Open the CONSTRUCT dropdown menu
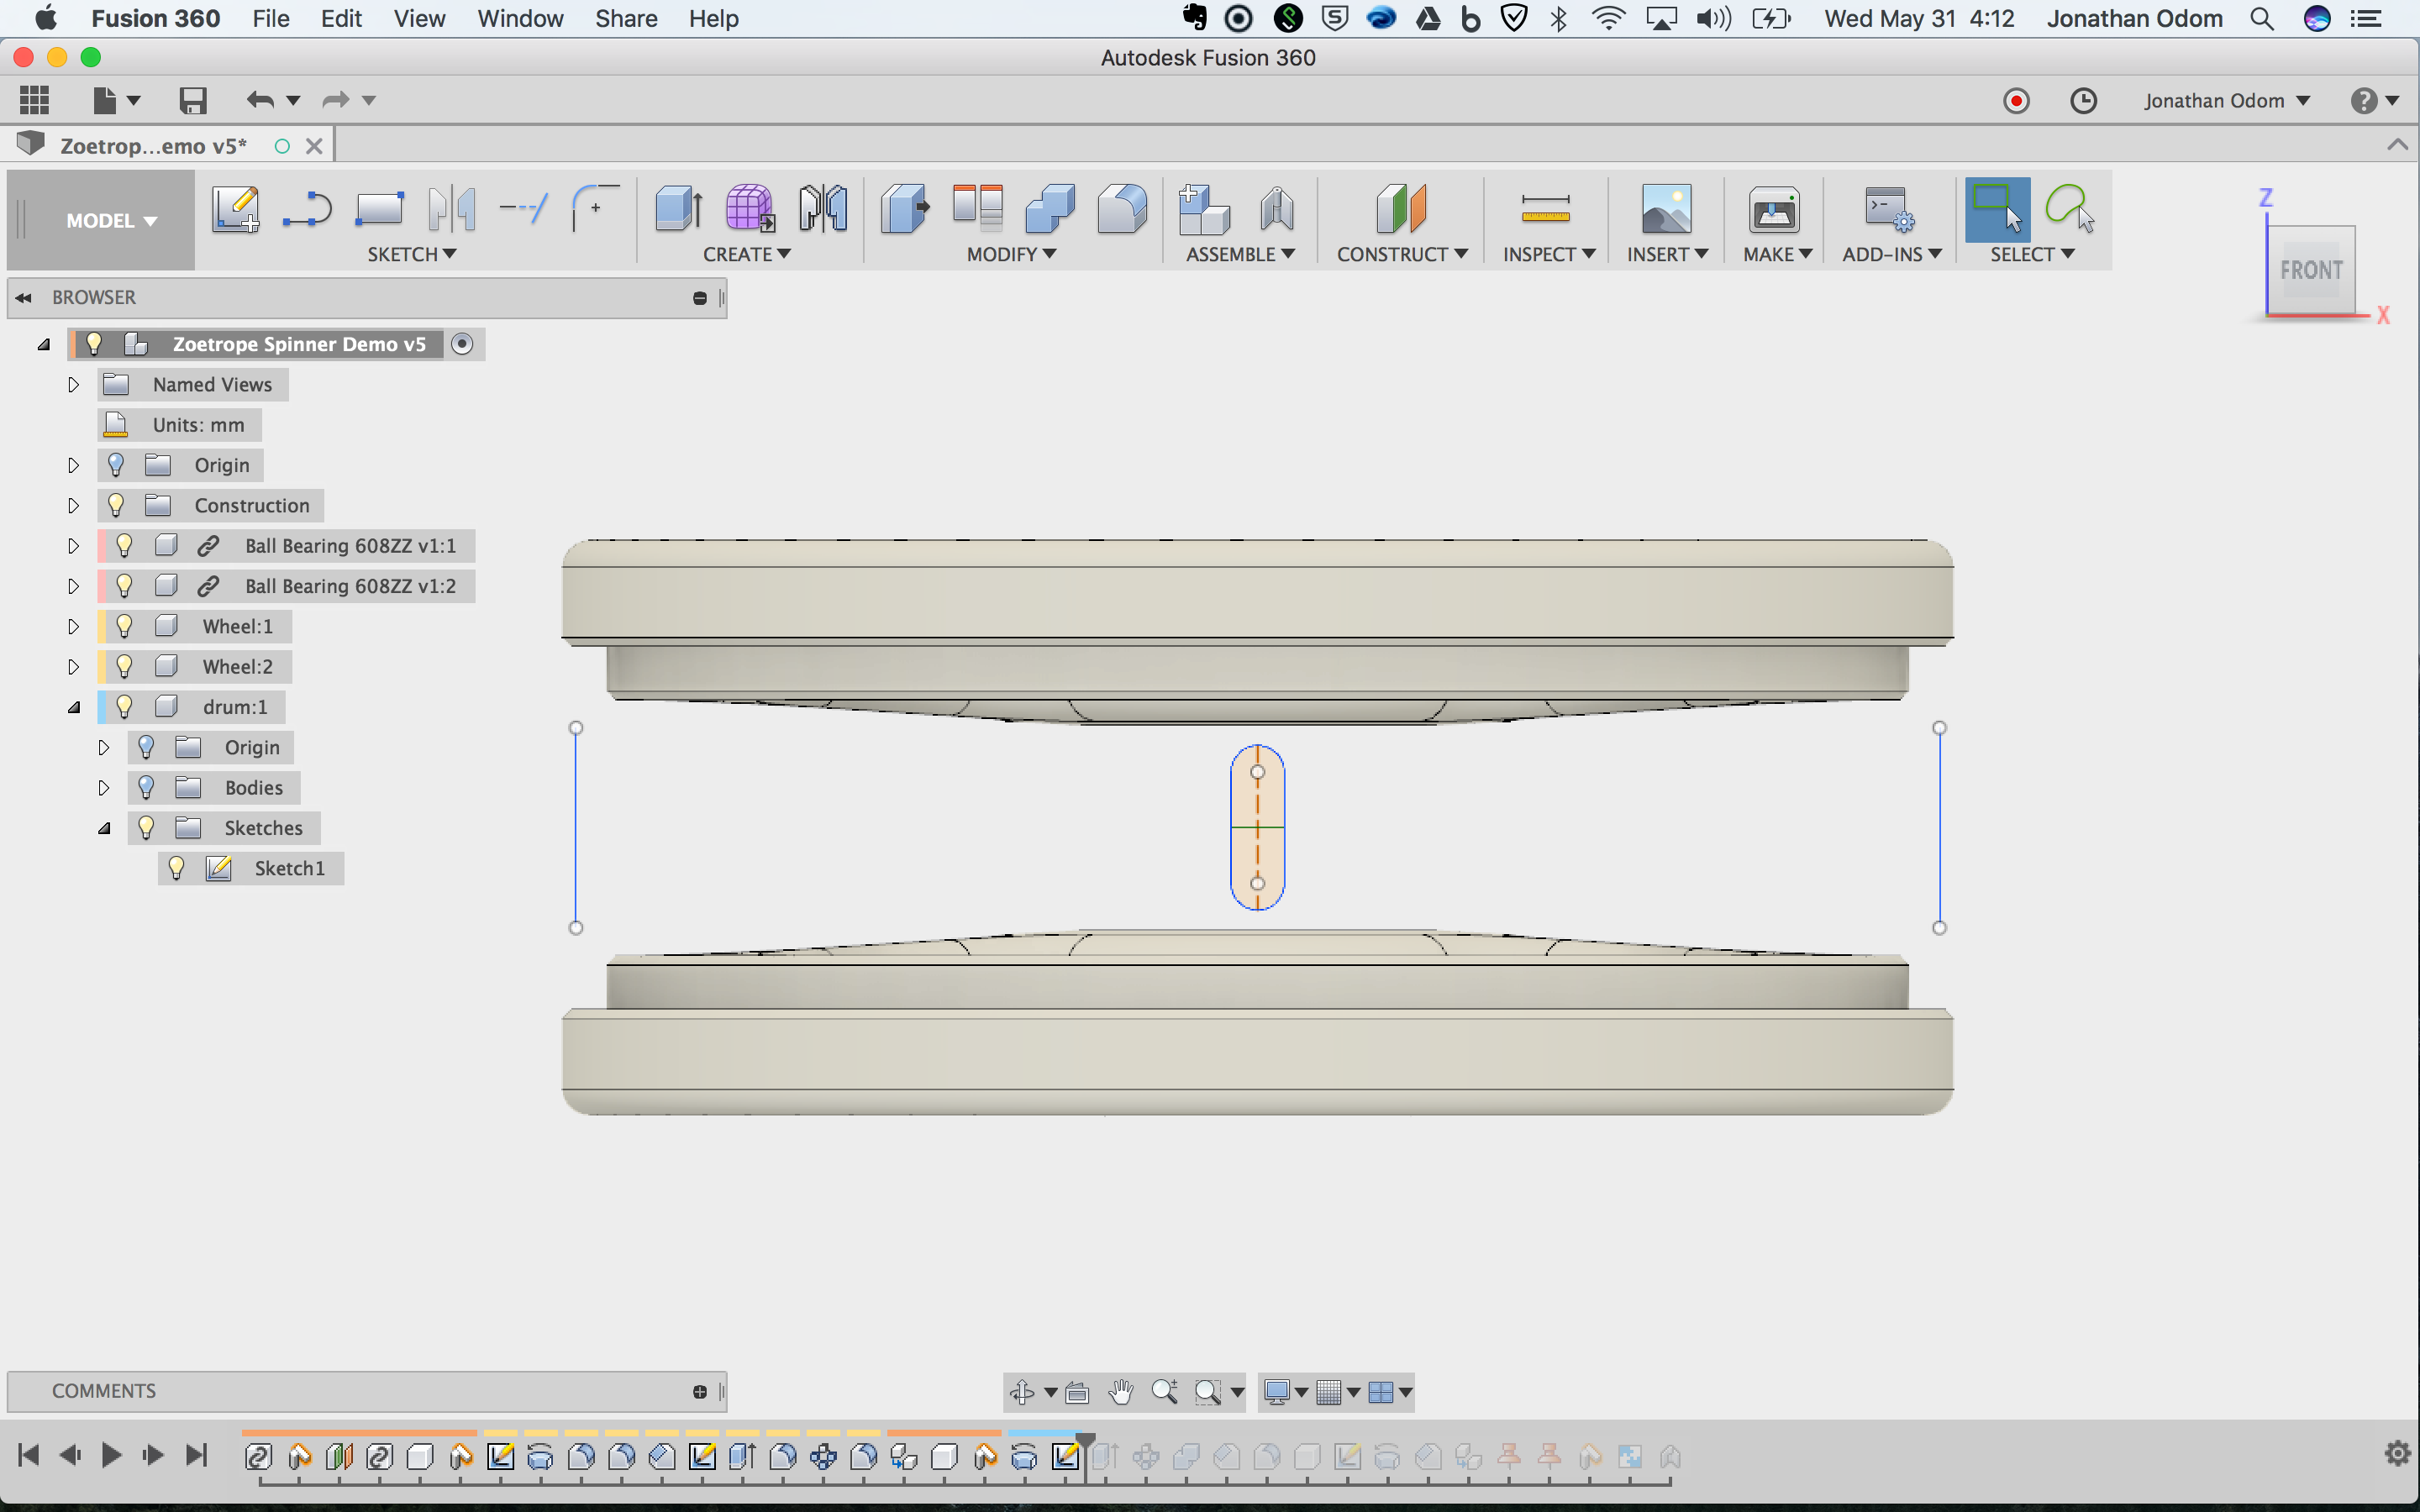Image resolution: width=2420 pixels, height=1512 pixels. (x=1401, y=254)
